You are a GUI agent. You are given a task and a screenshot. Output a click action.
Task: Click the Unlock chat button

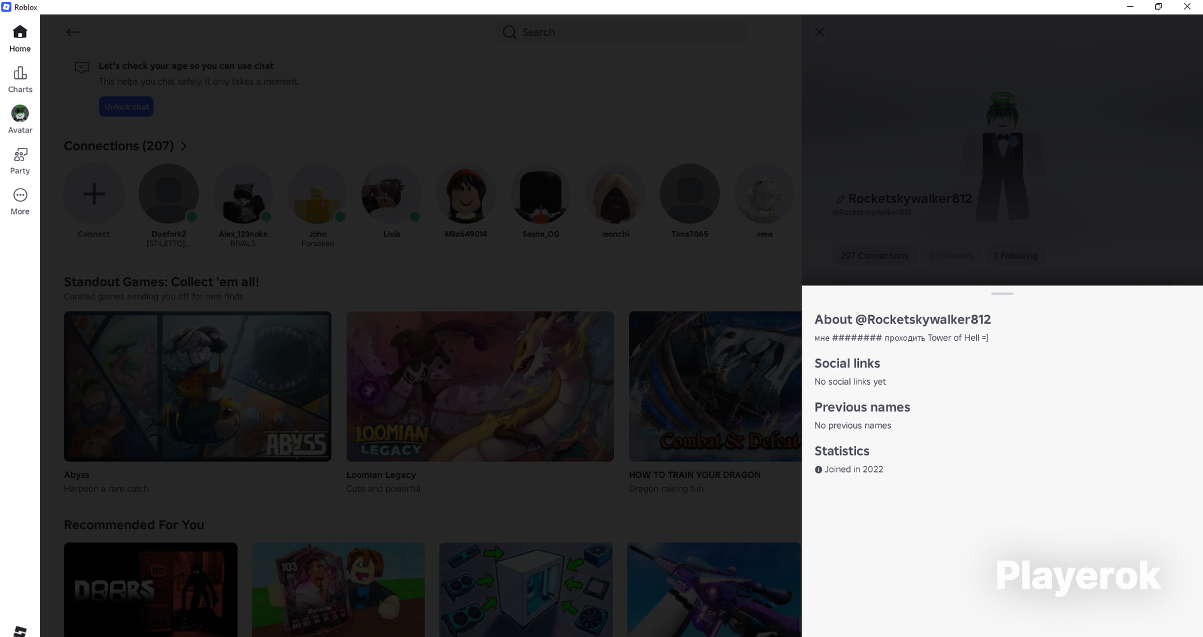click(126, 106)
